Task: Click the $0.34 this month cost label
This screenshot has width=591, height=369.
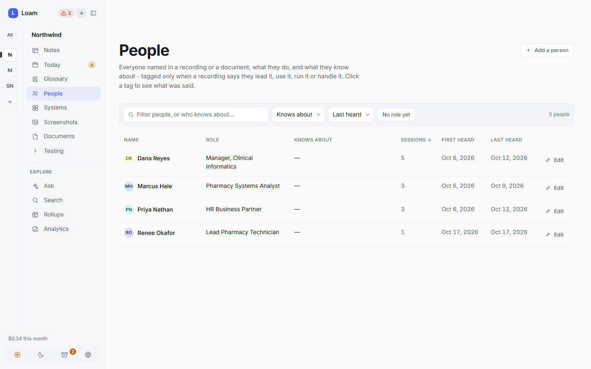Action: (28, 339)
